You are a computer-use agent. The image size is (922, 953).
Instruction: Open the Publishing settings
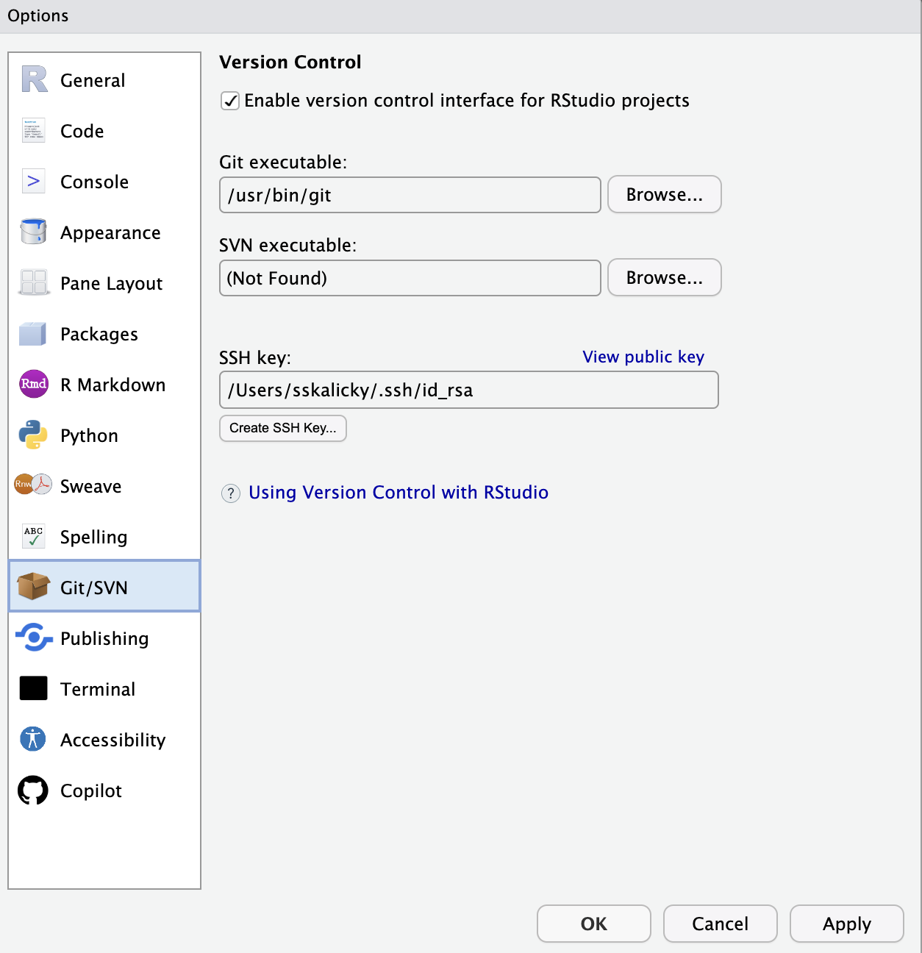pyautogui.click(x=104, y=638)
